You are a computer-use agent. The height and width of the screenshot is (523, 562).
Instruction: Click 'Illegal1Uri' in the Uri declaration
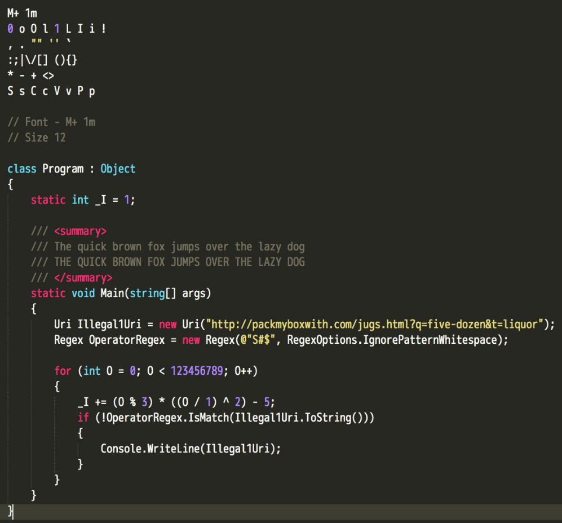click(109, 325)
